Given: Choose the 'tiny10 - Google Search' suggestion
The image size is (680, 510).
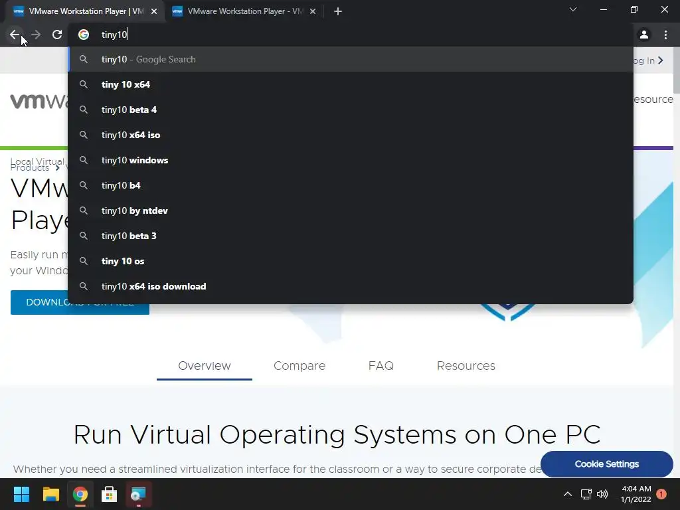Looking at the screenshot, I should point(351,59).
